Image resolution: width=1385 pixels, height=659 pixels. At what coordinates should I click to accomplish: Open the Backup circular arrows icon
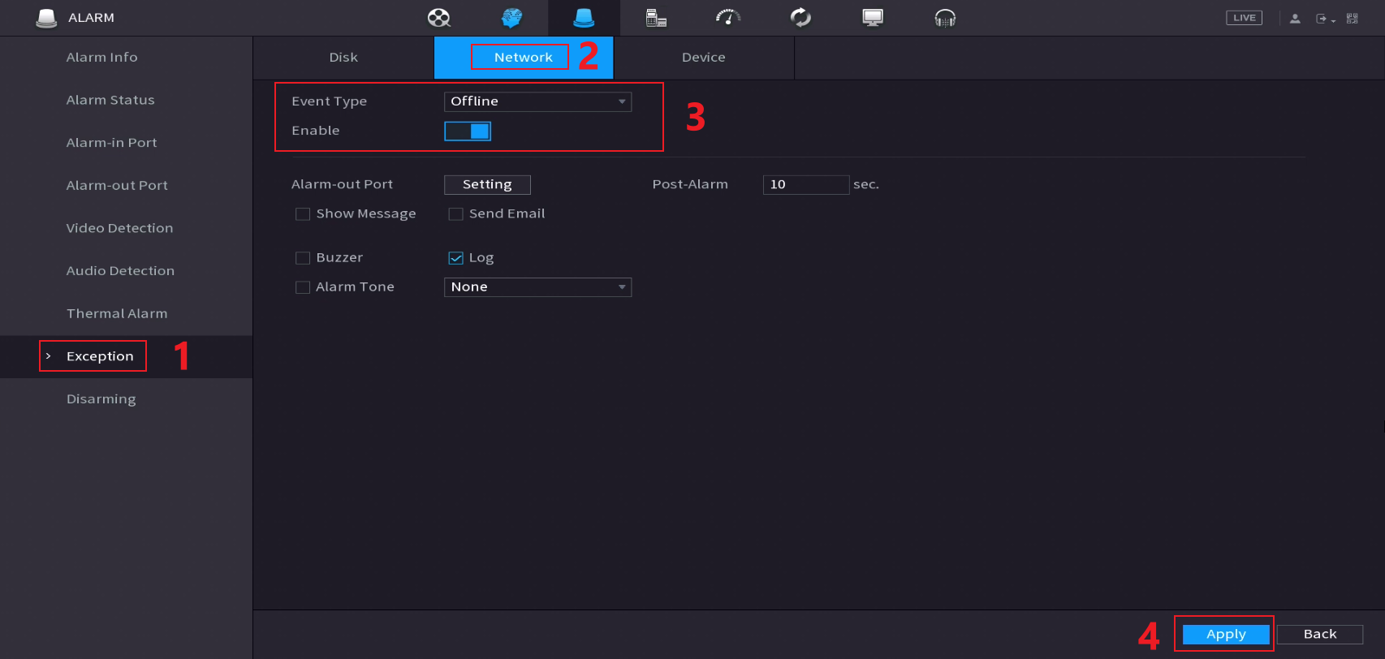click(x=800, y=18)
